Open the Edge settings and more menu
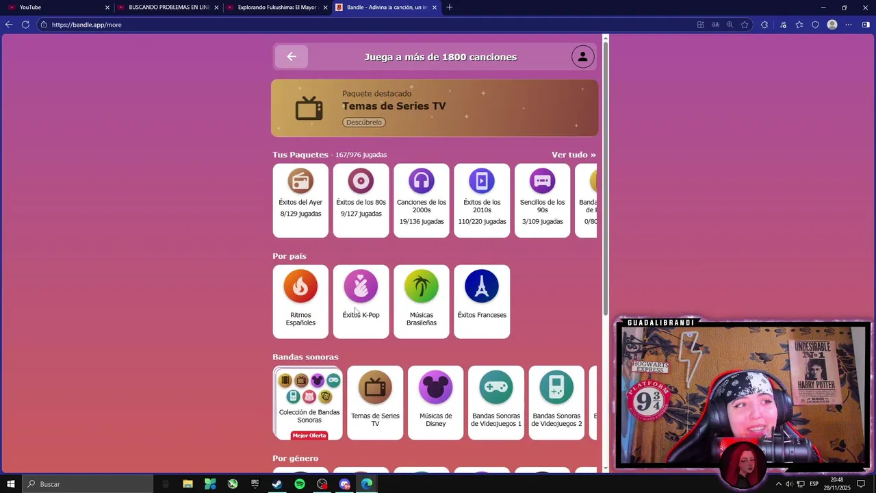 point(849,25)
